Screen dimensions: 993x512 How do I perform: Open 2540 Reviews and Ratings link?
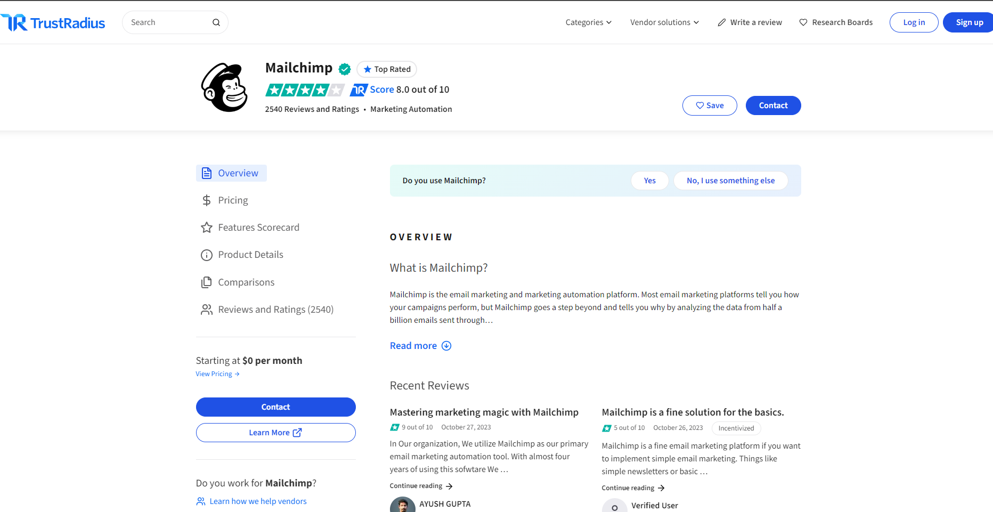(x=312, y=109)
